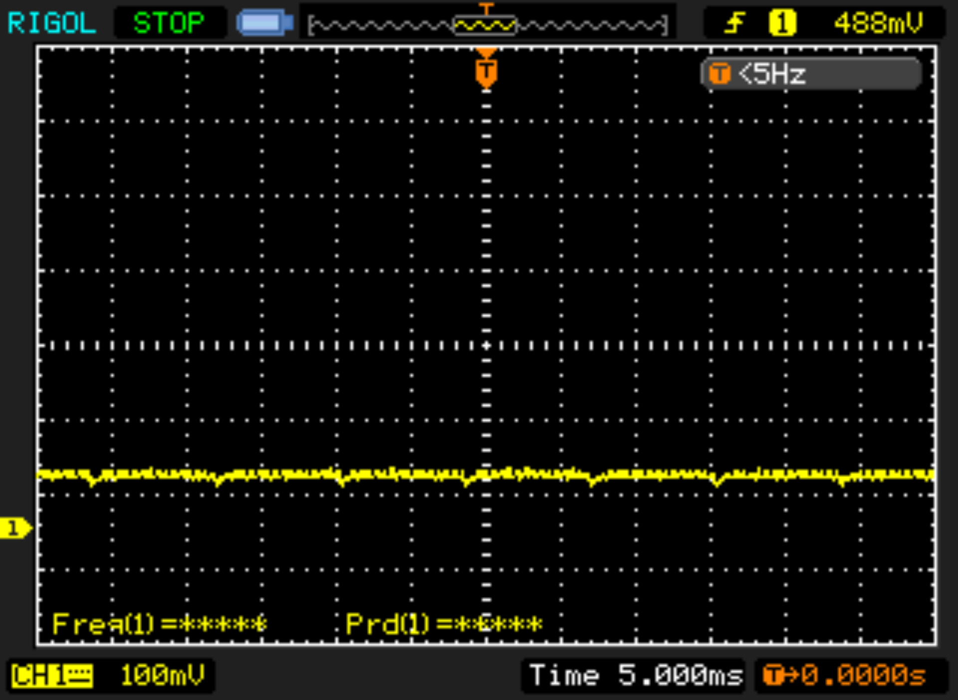Viewport: 958px width, 700px height.
Task: Click the orange T trigger position marker
Action: [x=486, y=71]
